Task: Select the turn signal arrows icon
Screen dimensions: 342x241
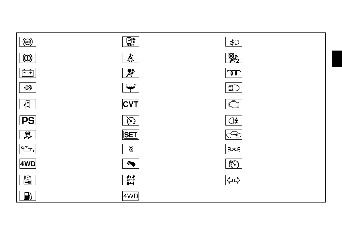Action: pos(233,180)
